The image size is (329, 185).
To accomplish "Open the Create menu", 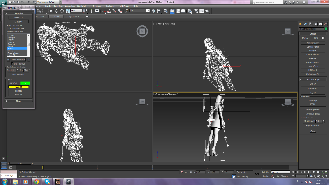I will point(48,6).
